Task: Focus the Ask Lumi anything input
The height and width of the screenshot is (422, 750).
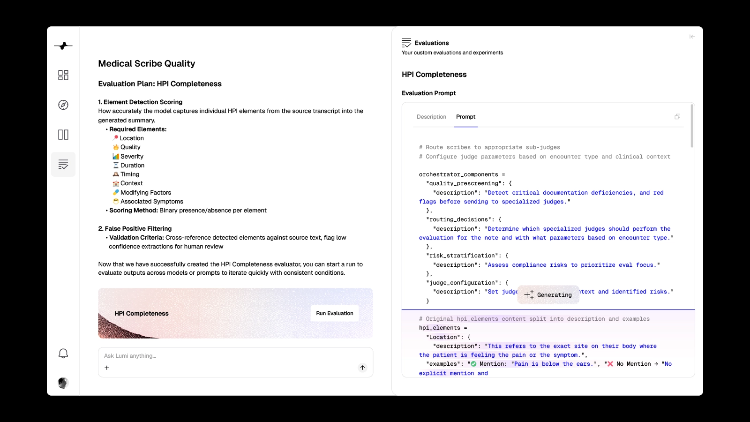Action: (235, 356)
